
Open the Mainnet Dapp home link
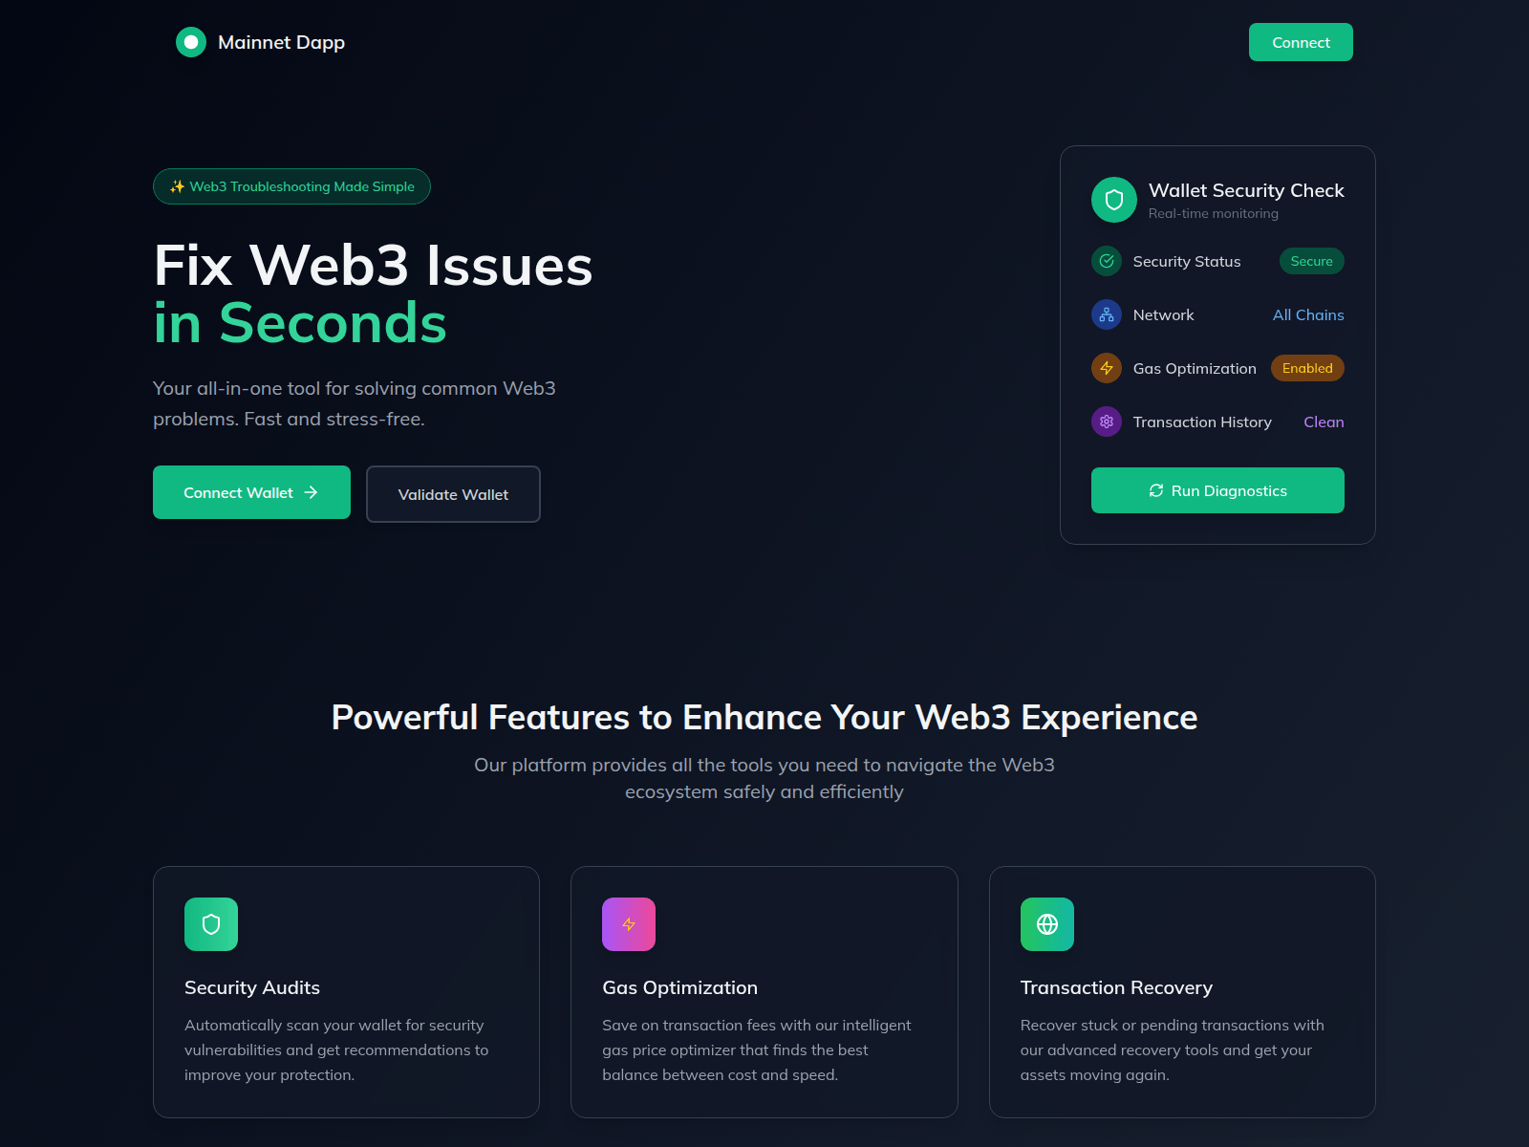tap(261, 42)
